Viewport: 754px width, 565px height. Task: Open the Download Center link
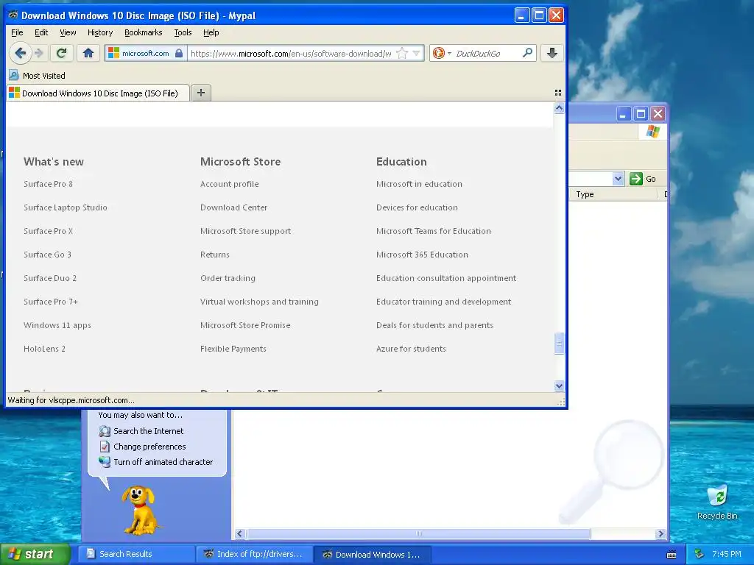[x=233, y=207]
